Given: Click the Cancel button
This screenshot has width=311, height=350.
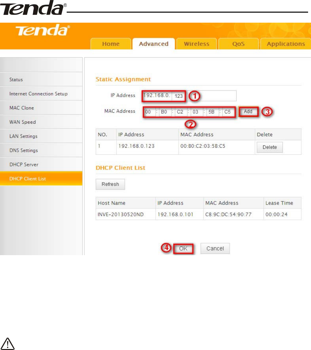Looking at the screenshot, I should (x=215, y=248).
